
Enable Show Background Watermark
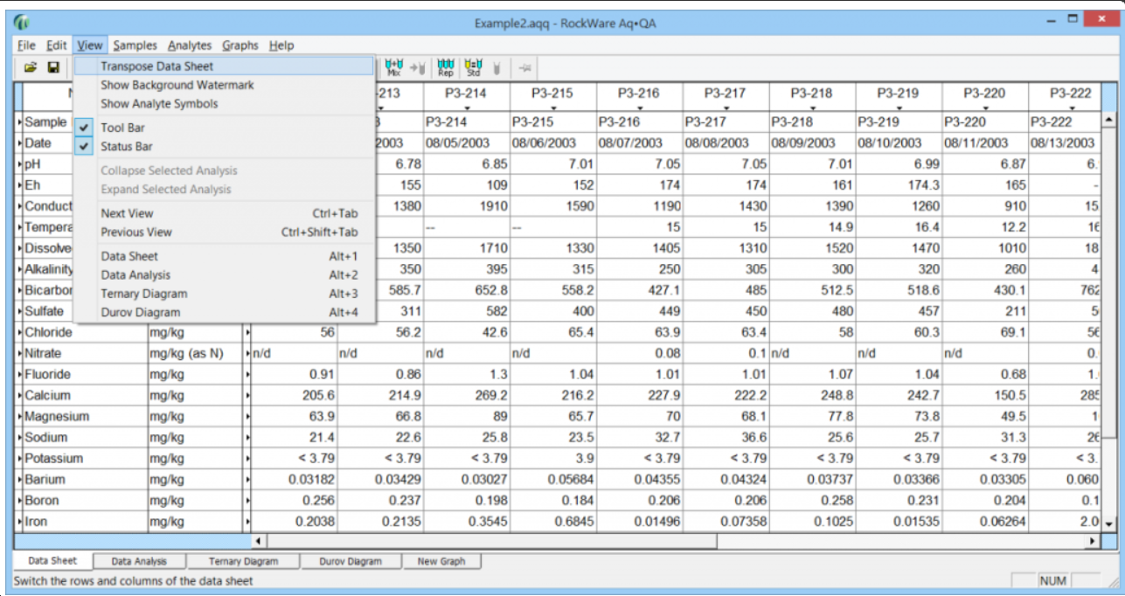tap(226, 85)
